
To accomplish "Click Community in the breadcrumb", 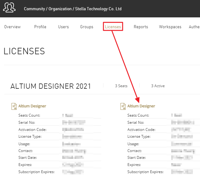I will coord(35,9).
